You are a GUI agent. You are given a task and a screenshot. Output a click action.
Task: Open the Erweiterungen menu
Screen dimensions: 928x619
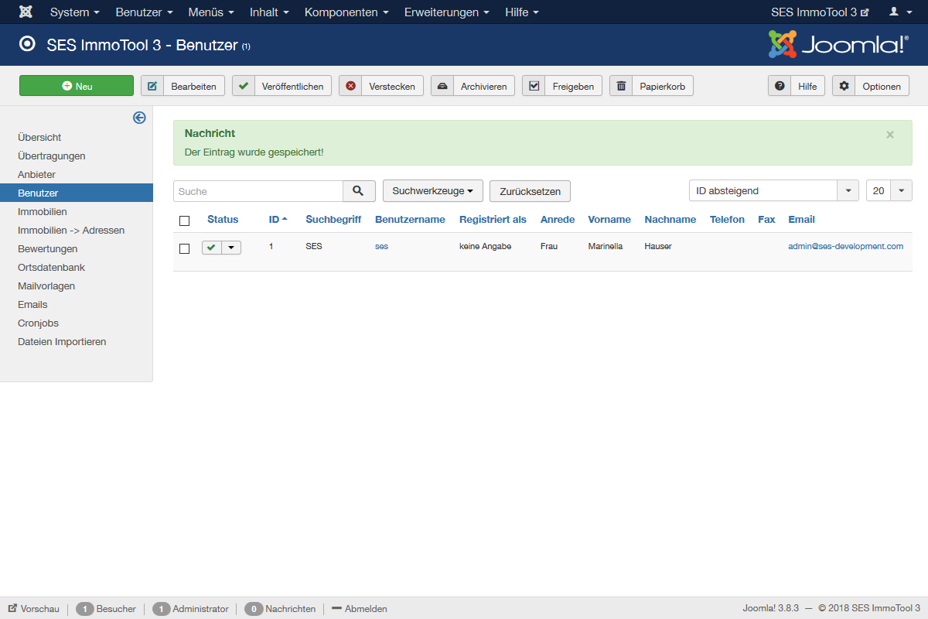[x=447, y=12]
